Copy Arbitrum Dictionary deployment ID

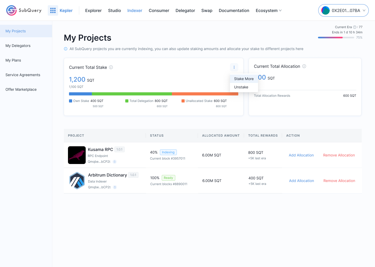click(115, 187)
